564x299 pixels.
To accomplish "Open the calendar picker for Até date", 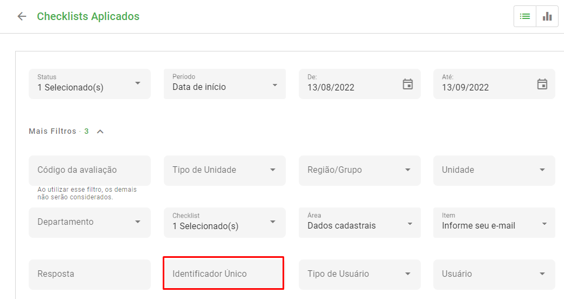I will click(542, 84).
